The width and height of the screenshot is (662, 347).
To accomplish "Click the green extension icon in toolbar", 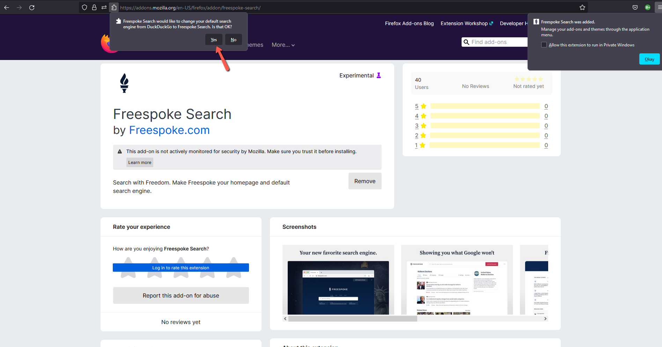I will [x=648, y=7].
